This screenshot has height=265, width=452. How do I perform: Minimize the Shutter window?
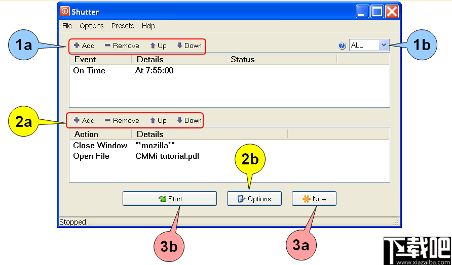pos(362,12)
